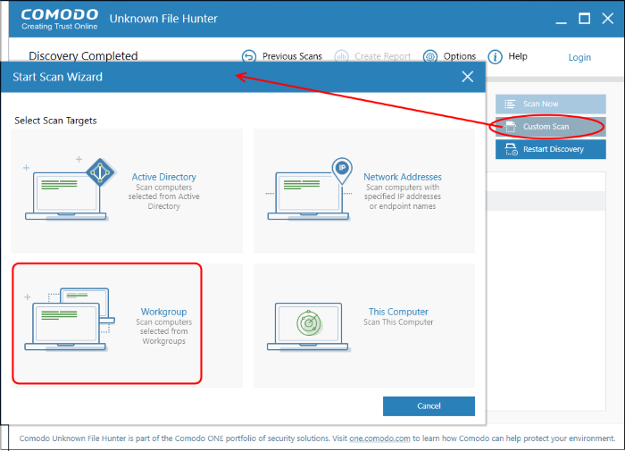Open Previous Scans

pyautogui.click(x=292, y=56)
